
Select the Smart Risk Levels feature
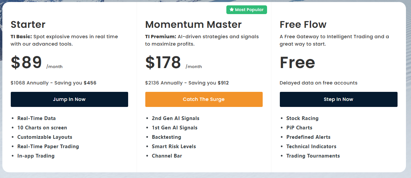click(174, 146)
